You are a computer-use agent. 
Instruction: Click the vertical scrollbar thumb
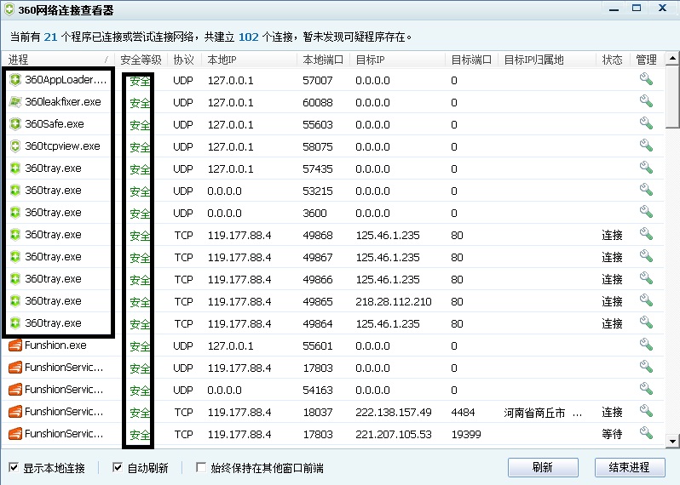pos(672,96)
